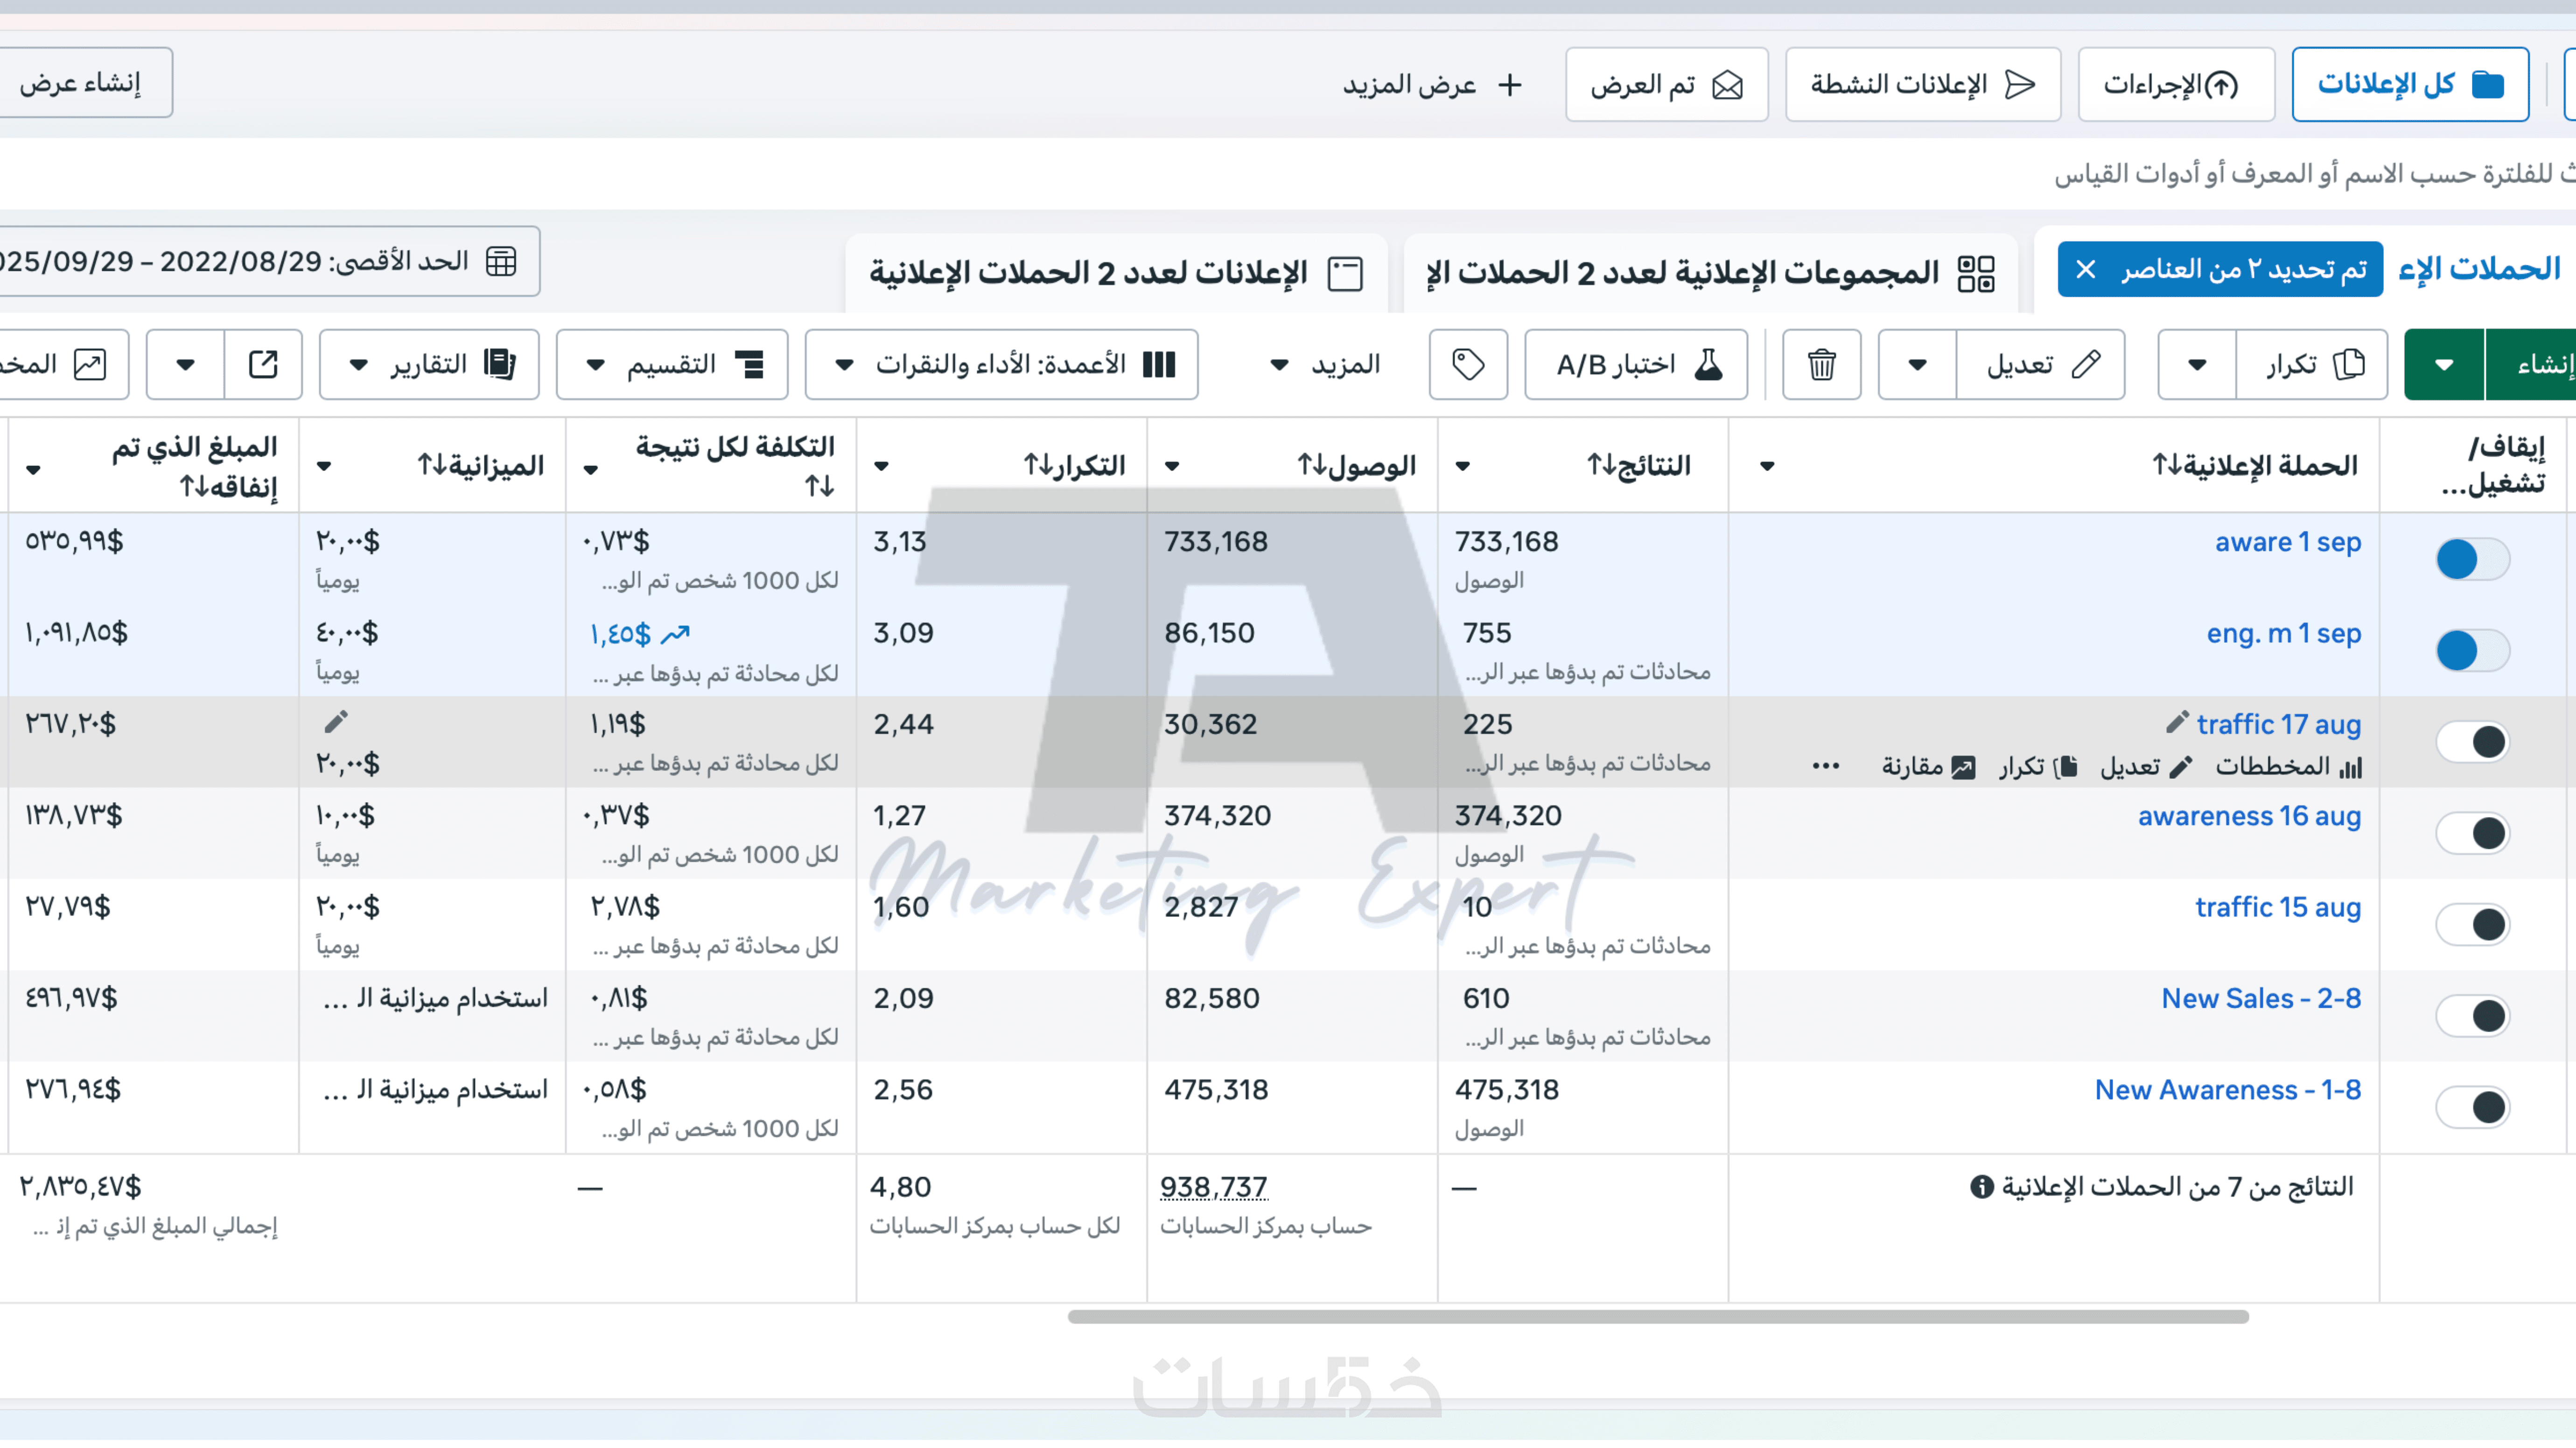Click the تكرار duplicate toolbar button
The image size is (2576, 1448).
[2312, 365]
